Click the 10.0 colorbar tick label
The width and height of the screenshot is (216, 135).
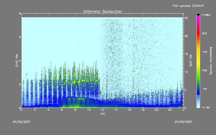[x=204, y=70]
